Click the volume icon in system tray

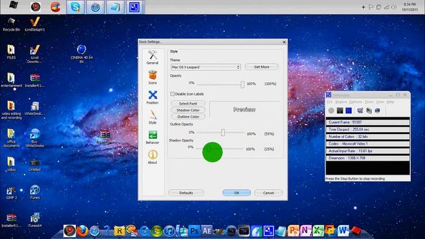click(x=394, y=7)
